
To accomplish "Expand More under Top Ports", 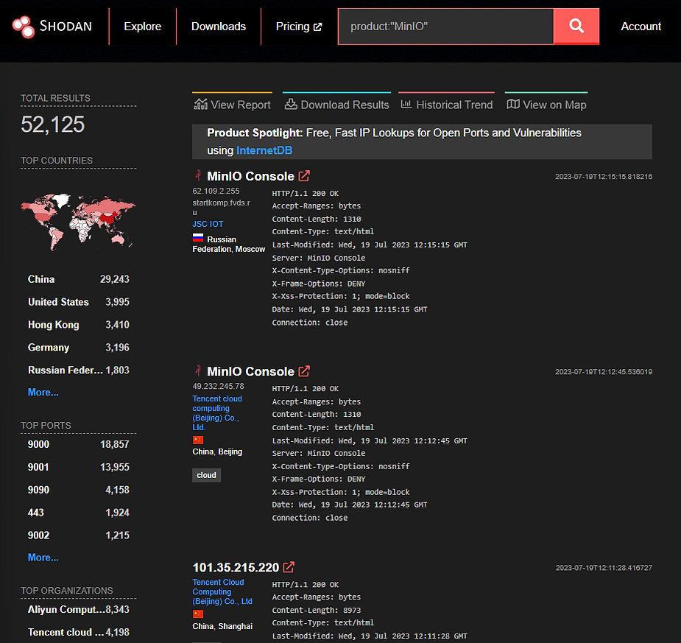I will pos(43,557).
